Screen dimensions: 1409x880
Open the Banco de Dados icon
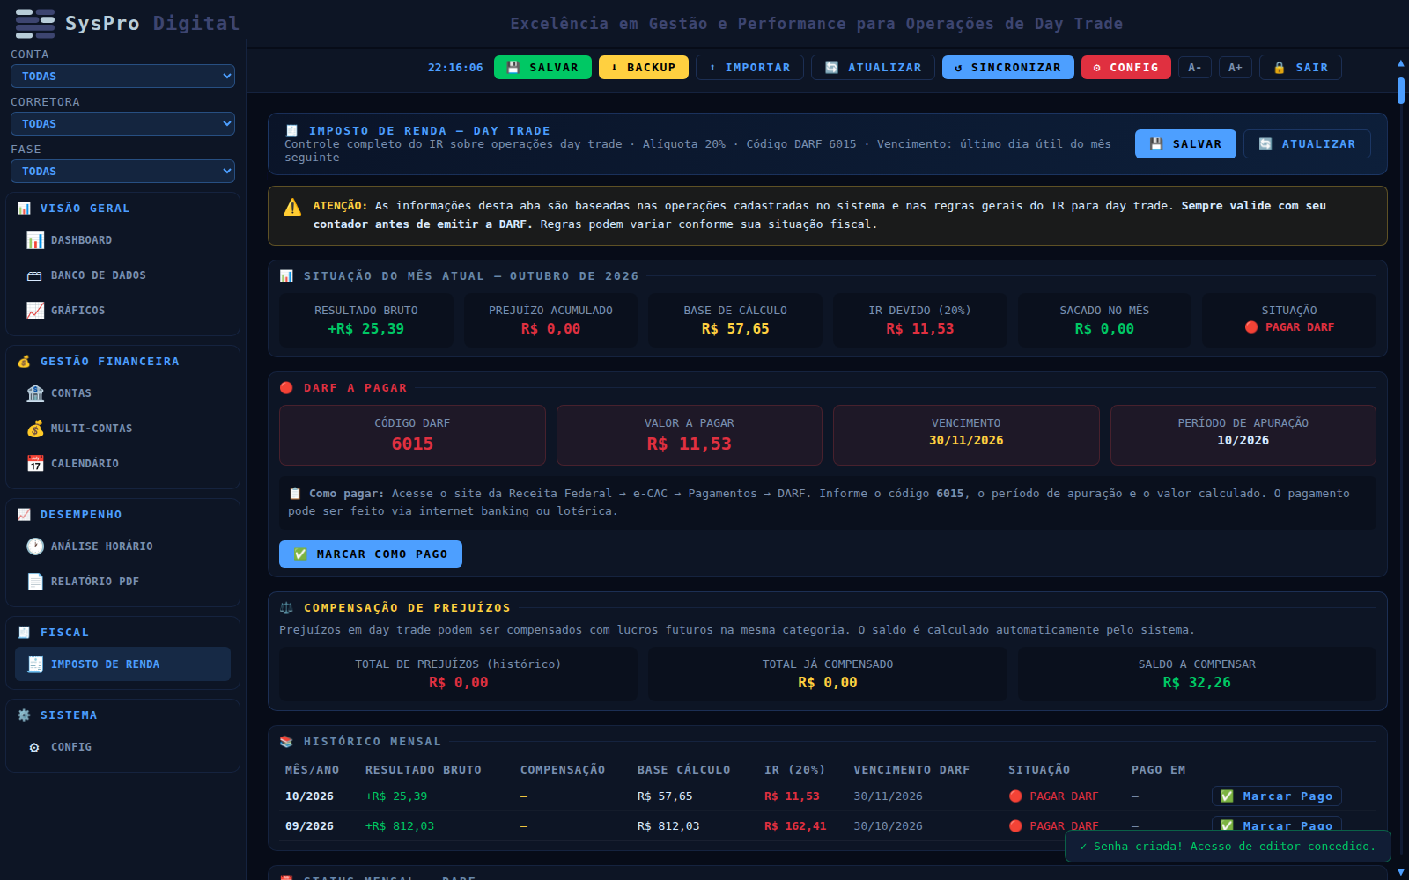click(35, 275)
